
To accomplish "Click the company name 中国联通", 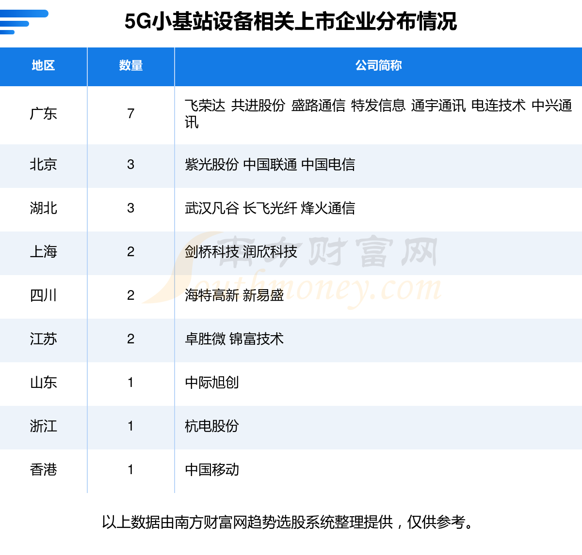I will 270,165.
